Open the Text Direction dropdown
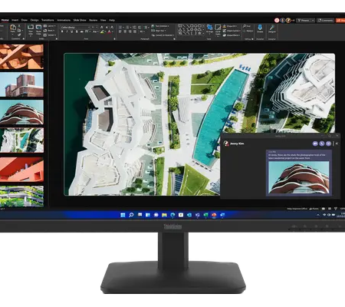345x307 pixels. point(160,26)
